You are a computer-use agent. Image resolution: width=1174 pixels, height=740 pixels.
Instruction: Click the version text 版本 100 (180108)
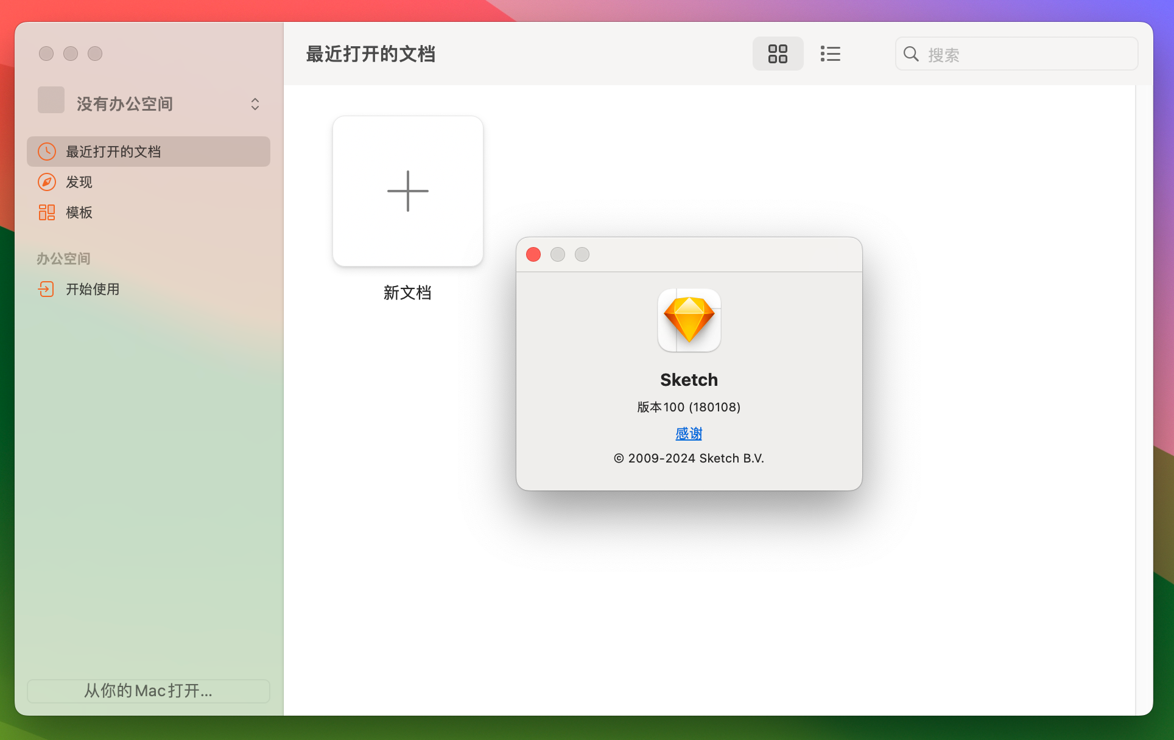tap(689, 407)
